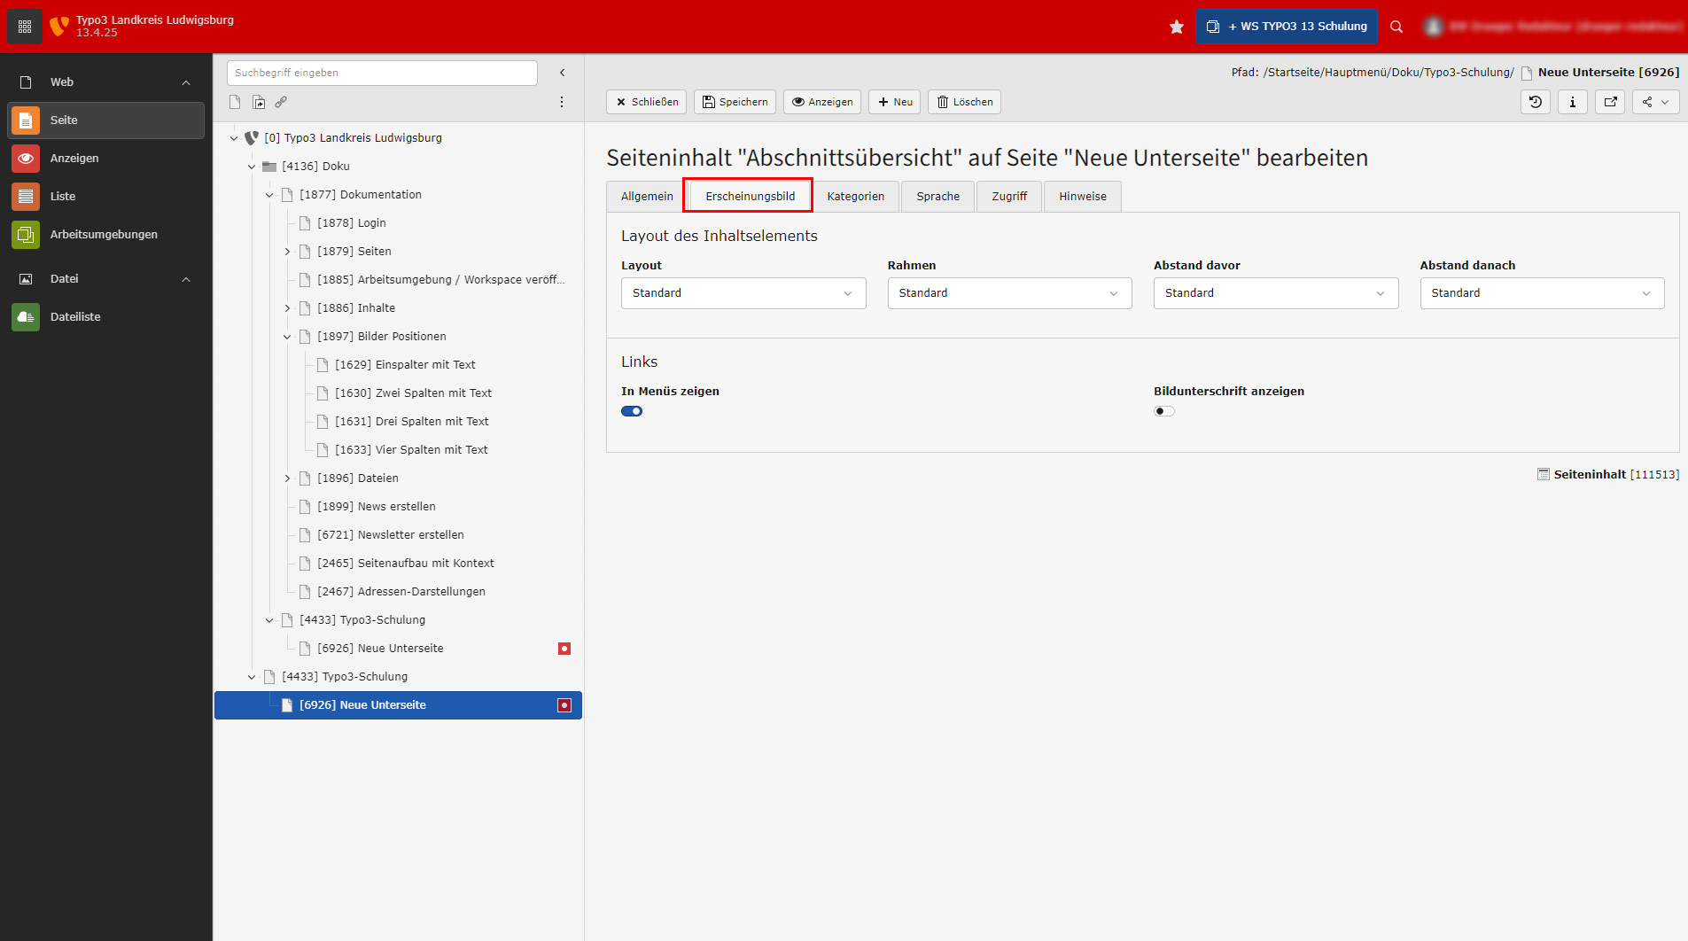Image resolution: width=1688 pixels, height=941 pixels.
Task: Switch to the Kategorien tab
Action: [855, 197]
